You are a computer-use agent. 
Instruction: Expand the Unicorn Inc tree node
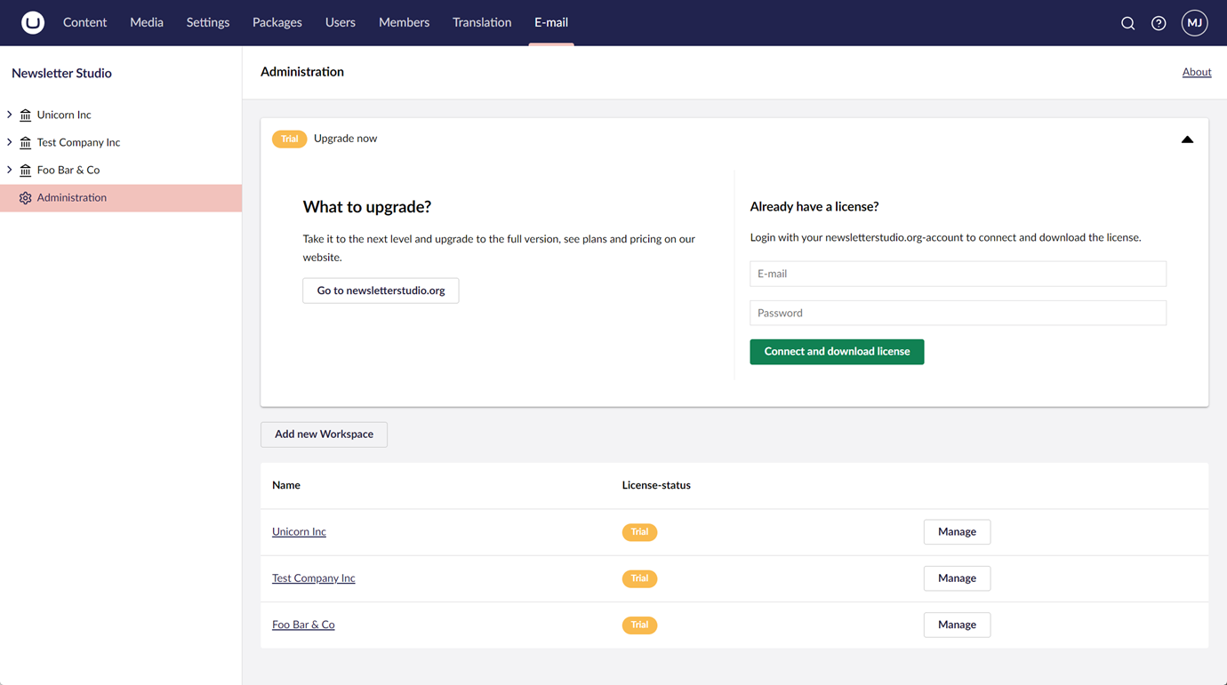10,115
